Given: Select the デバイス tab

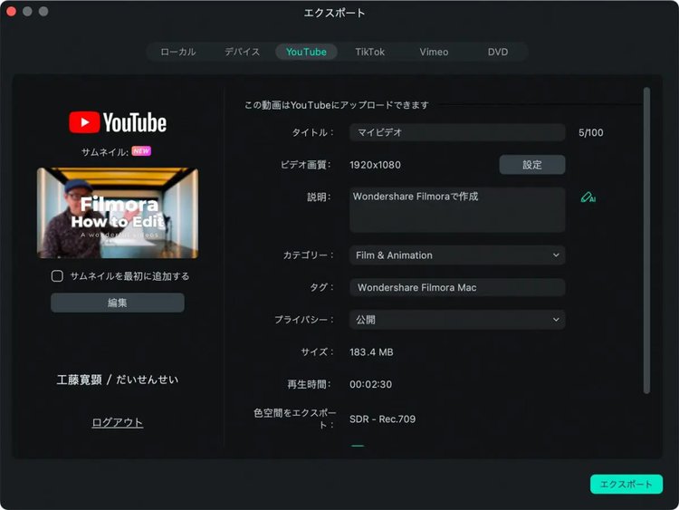Looking at the screenshot, I should click(243, 52).
